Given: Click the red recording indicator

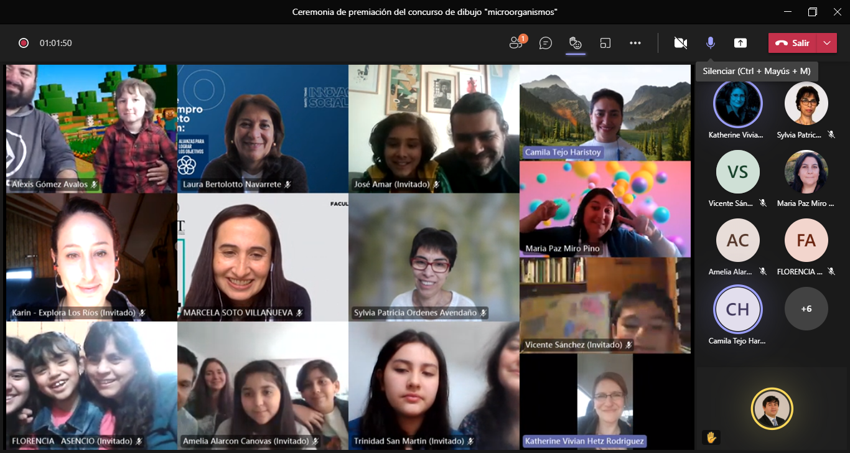Looking at the screenshot, I should click(24, 43).
